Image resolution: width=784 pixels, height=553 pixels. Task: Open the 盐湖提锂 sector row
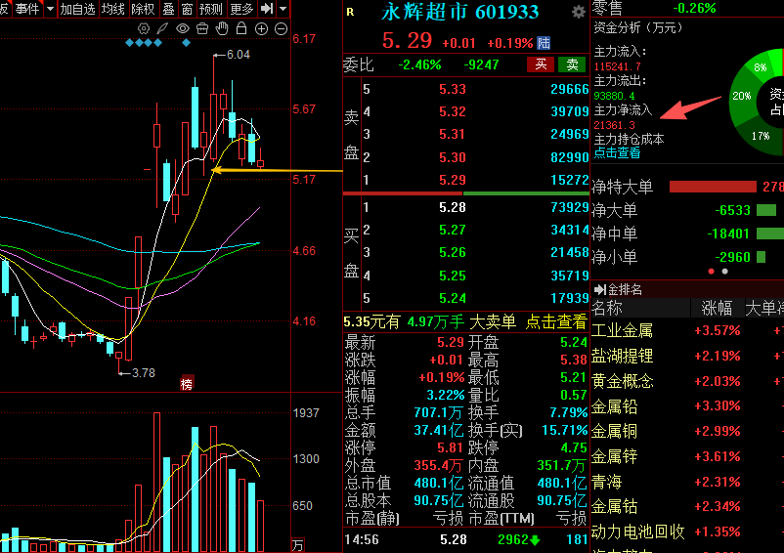point(687,356)
